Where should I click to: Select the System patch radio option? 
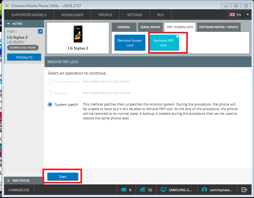tap(50, 105)
